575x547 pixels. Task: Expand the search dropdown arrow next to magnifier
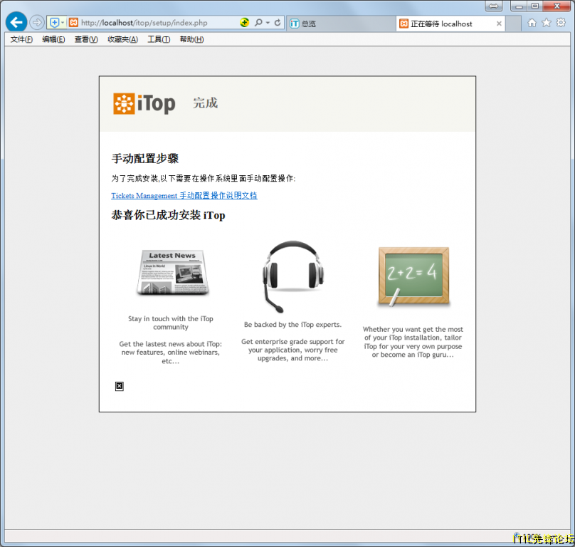(268, 23)
